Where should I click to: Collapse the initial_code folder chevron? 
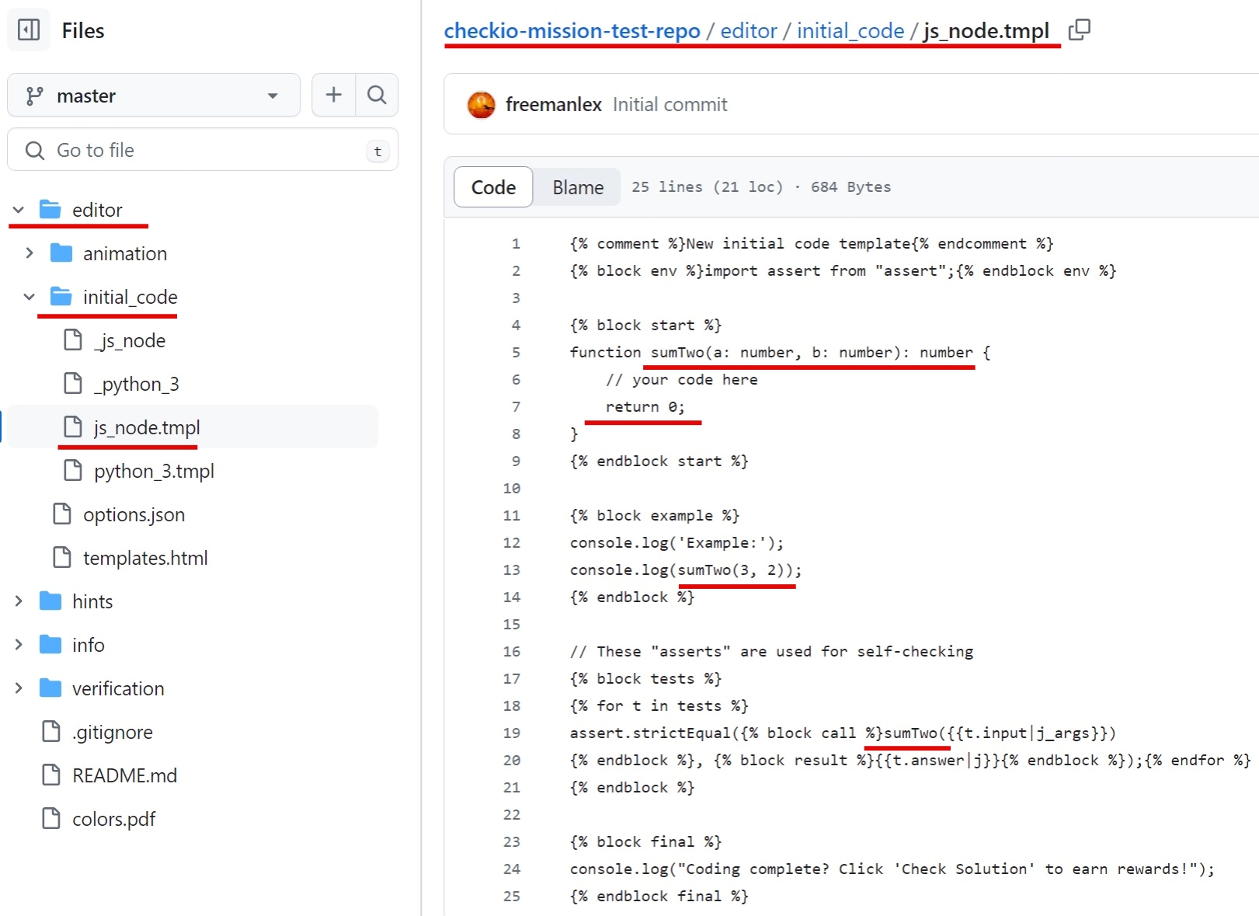point(30,297)
